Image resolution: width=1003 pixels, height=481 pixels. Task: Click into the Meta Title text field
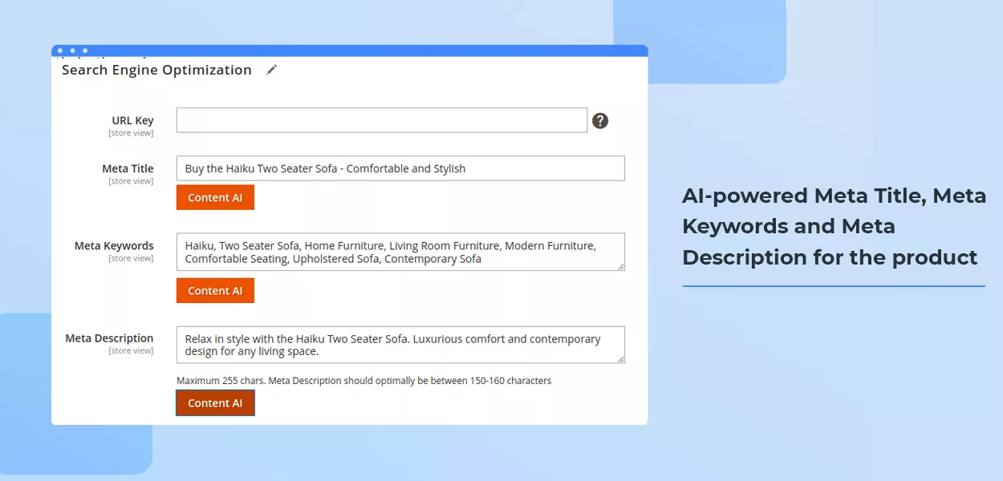[x=400, y=168]
